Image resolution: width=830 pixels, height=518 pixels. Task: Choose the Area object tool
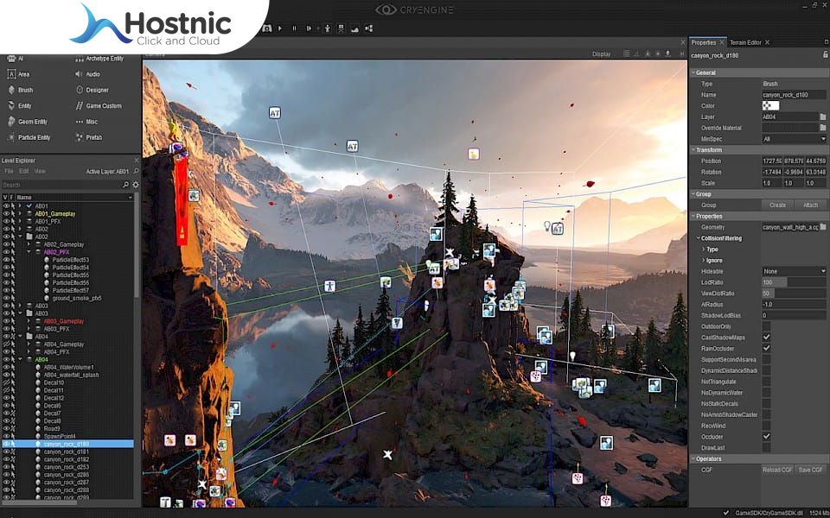[18, 74]
